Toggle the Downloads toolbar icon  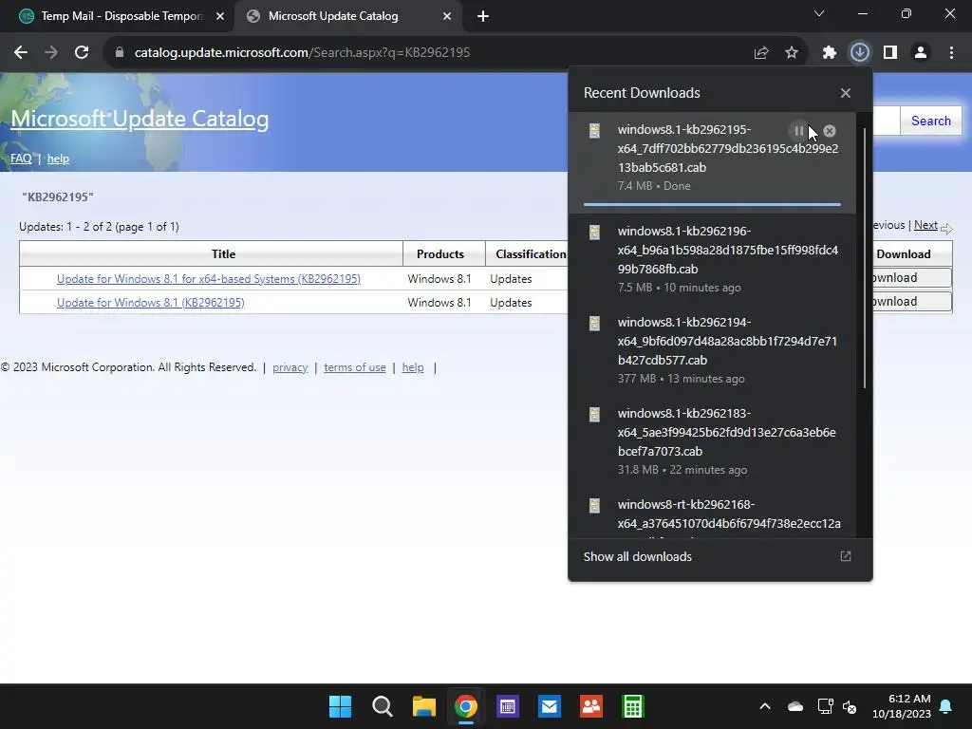[860, 53]
